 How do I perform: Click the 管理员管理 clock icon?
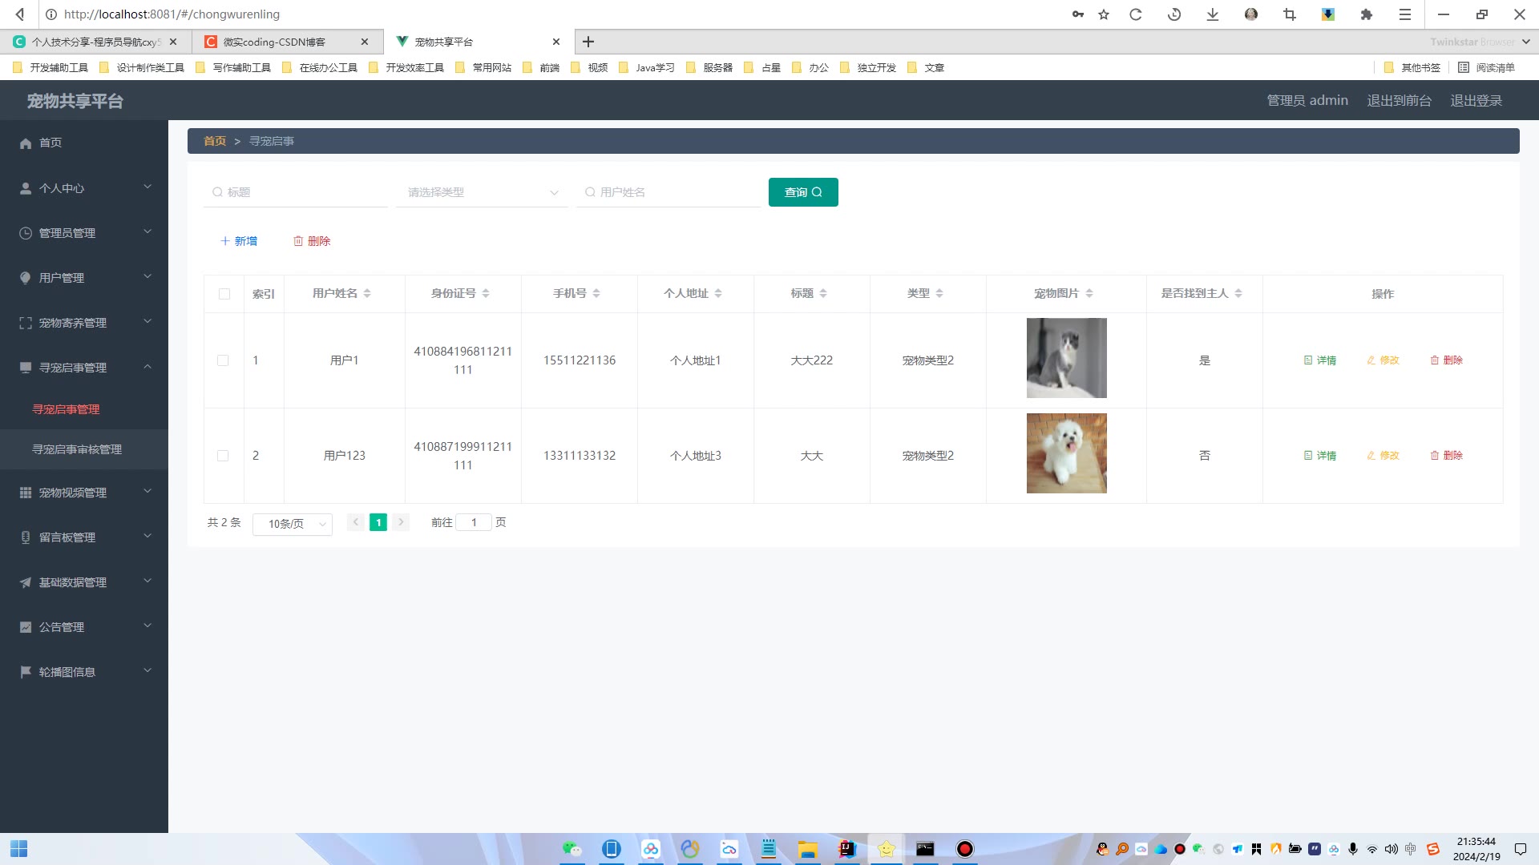26,233
